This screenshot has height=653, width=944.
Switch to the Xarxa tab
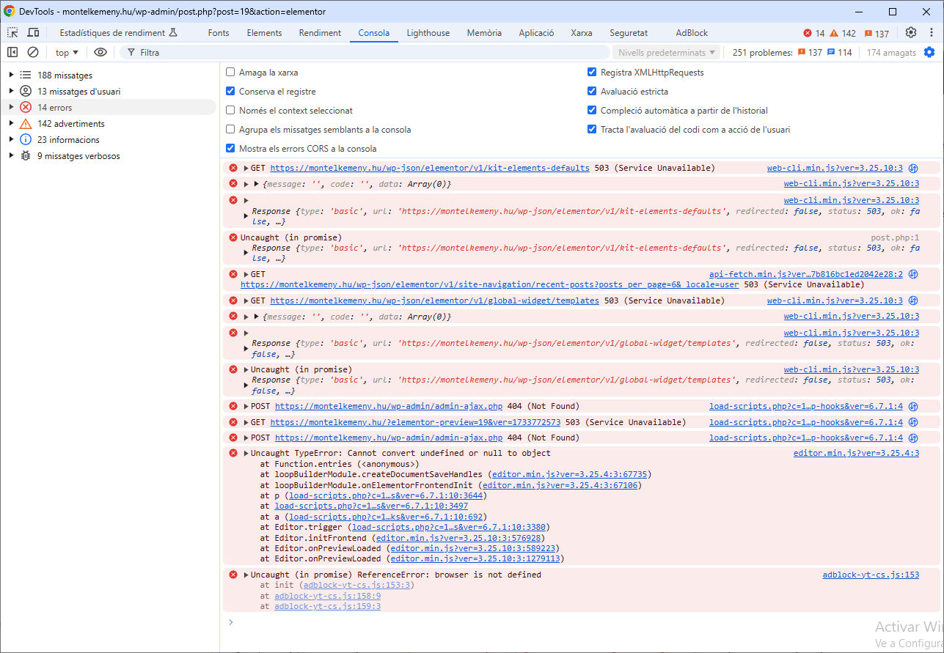(x=582, y=33)
